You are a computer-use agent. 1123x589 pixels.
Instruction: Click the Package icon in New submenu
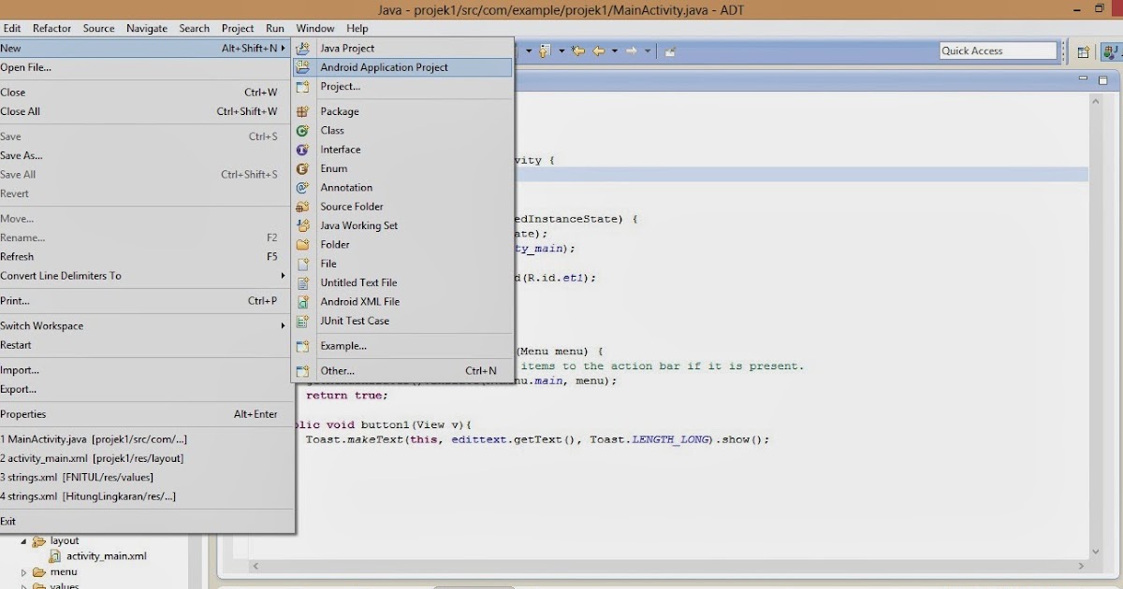point(302,111)
